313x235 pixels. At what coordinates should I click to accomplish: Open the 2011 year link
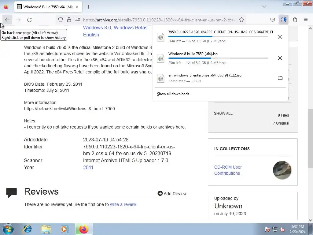tap(88, 167)
